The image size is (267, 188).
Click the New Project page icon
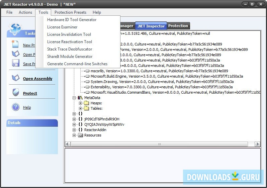[x=15, y=44]
